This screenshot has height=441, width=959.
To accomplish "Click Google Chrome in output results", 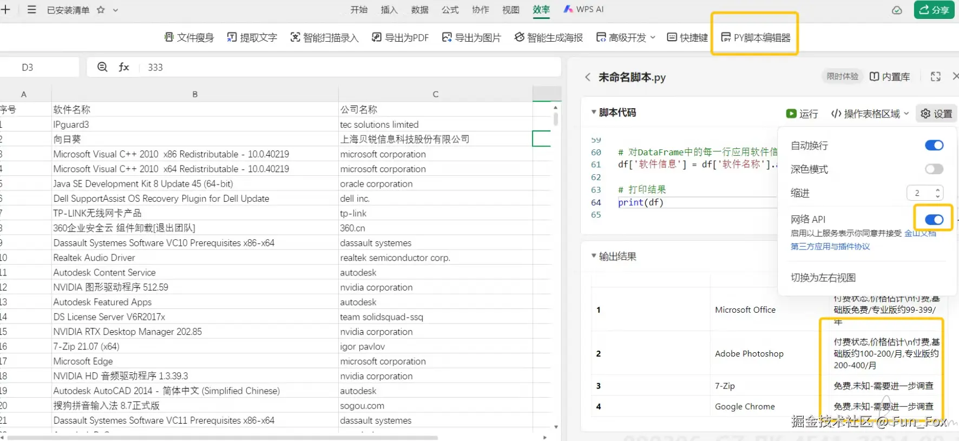I will pos(745,406).
